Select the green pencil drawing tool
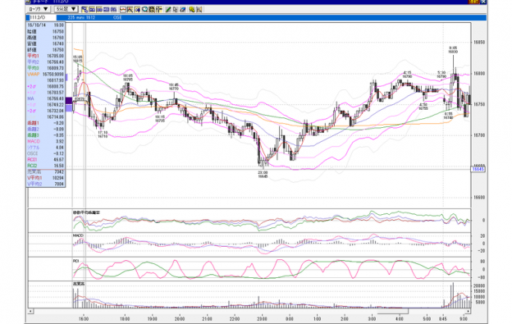512x324 pixels. [168, 10]
